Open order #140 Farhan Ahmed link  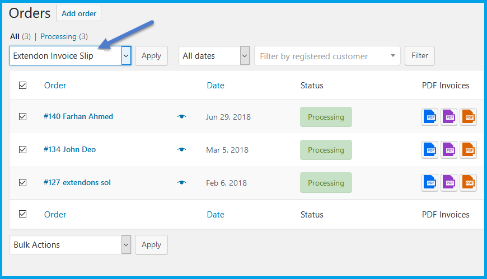point(78,116)
